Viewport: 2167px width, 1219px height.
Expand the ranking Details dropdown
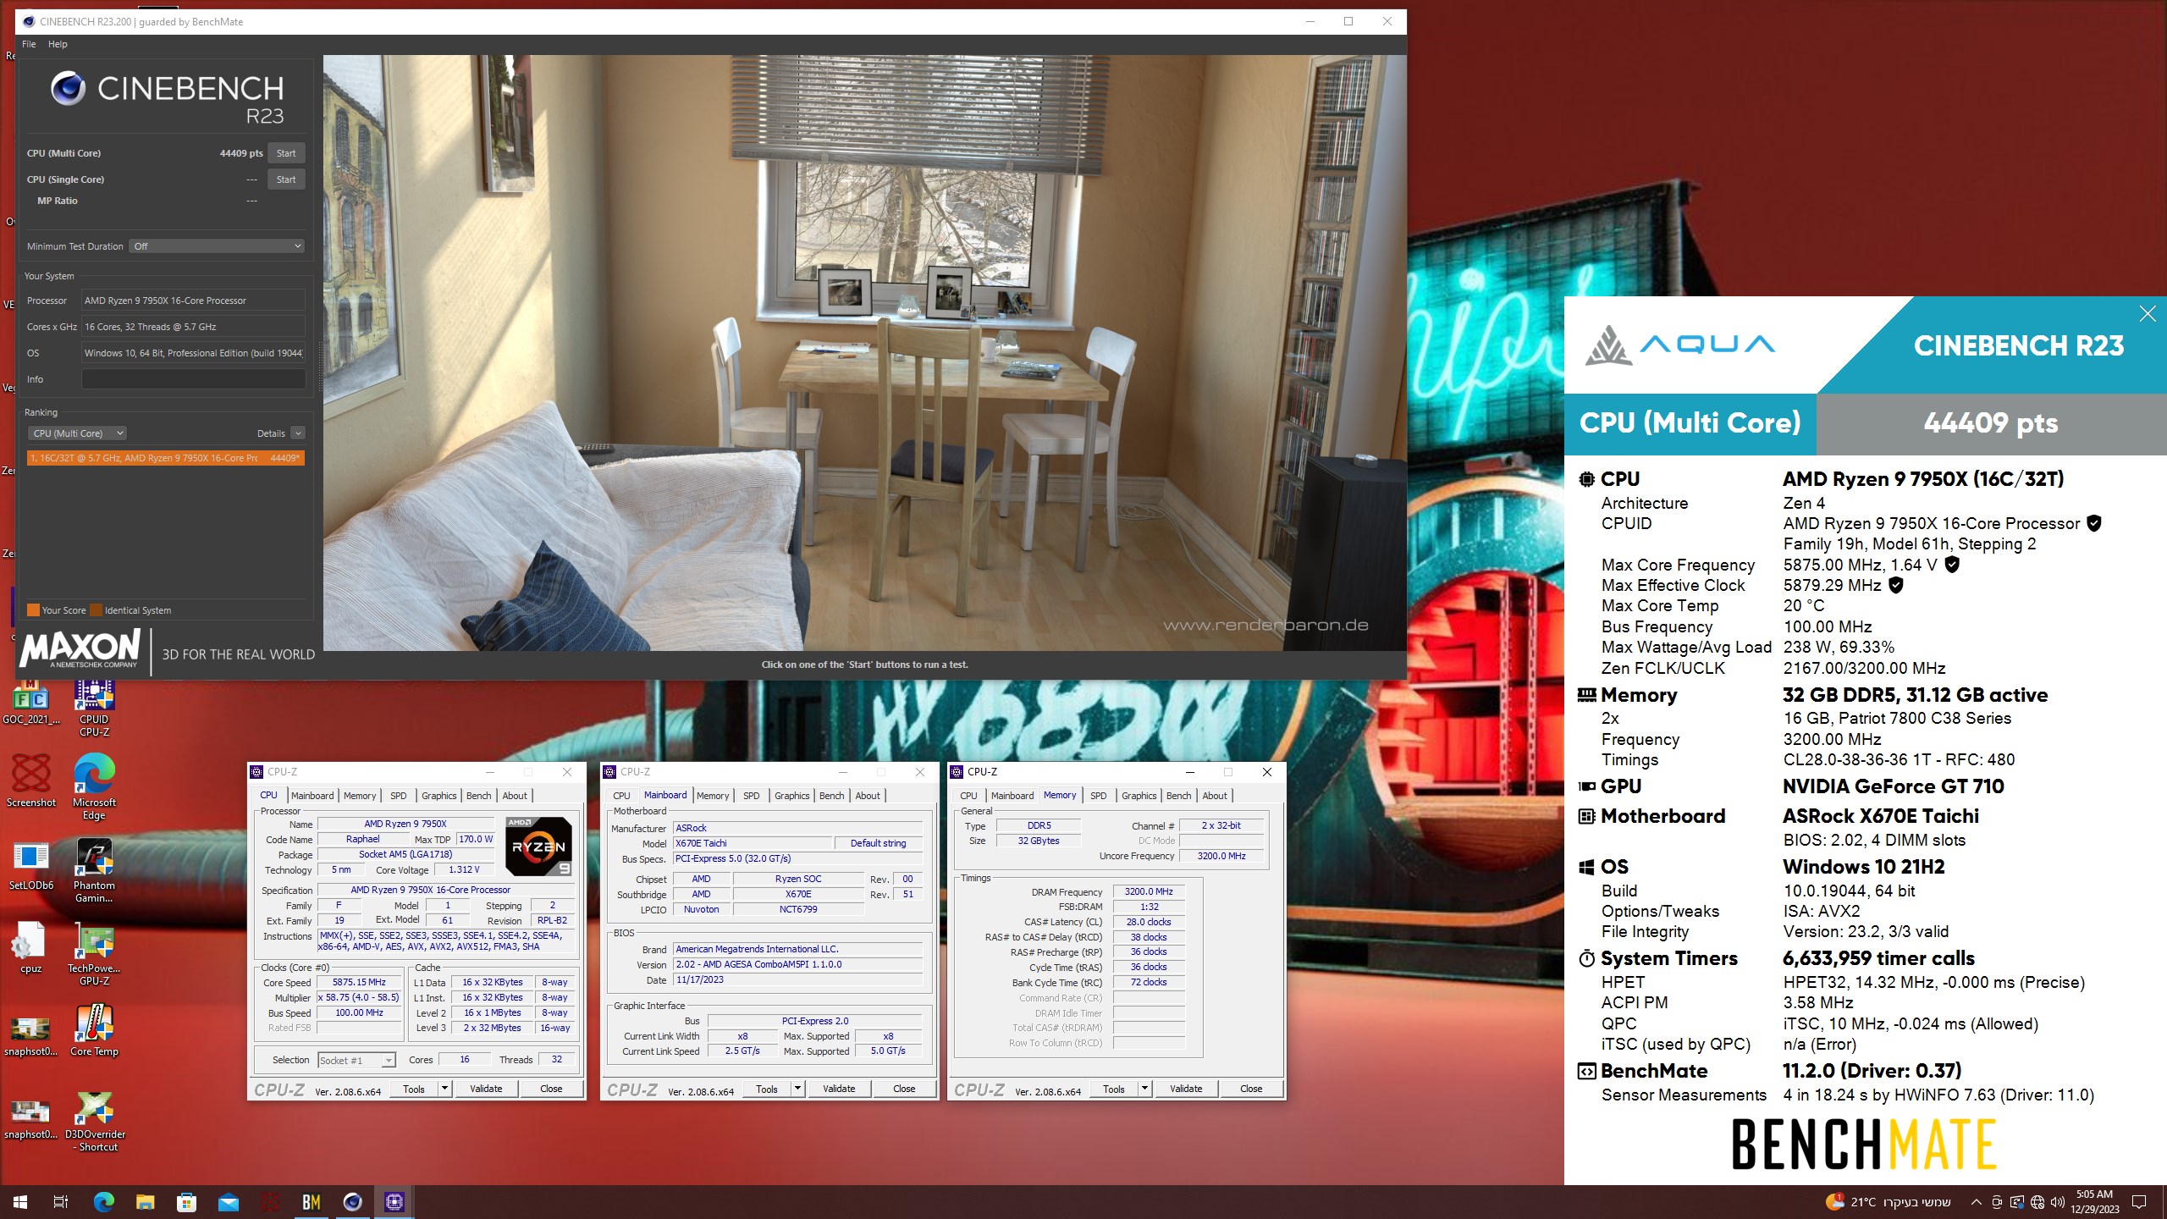pos(298,433)
